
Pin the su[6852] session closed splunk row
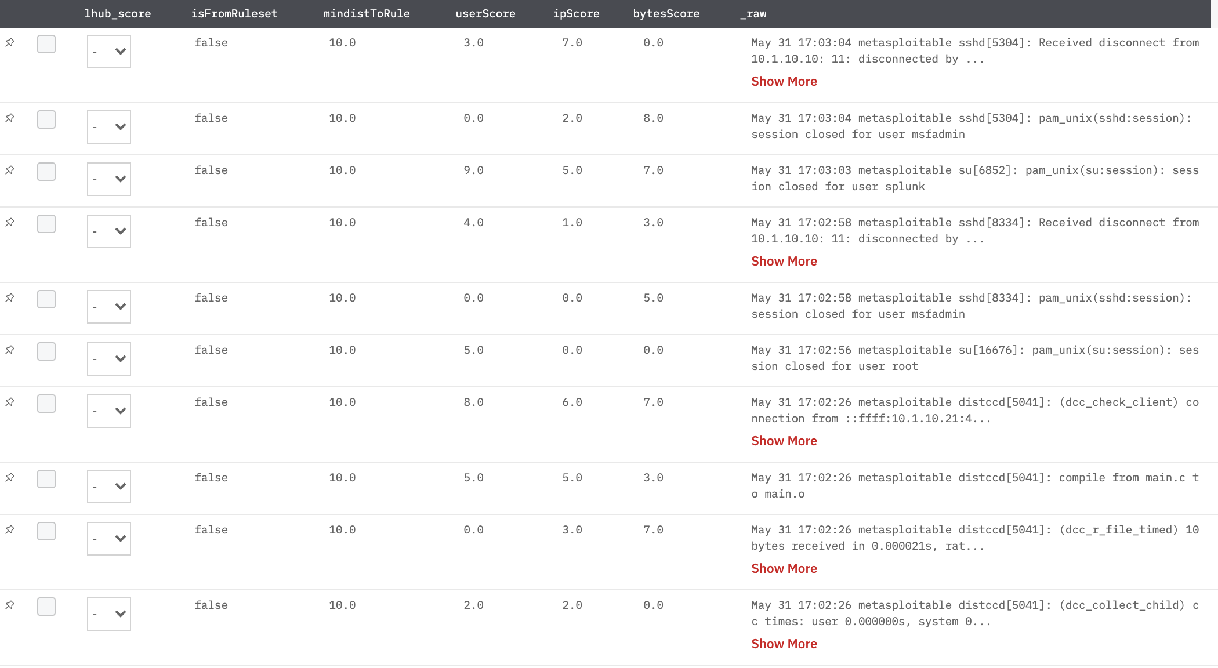(10, 170)
